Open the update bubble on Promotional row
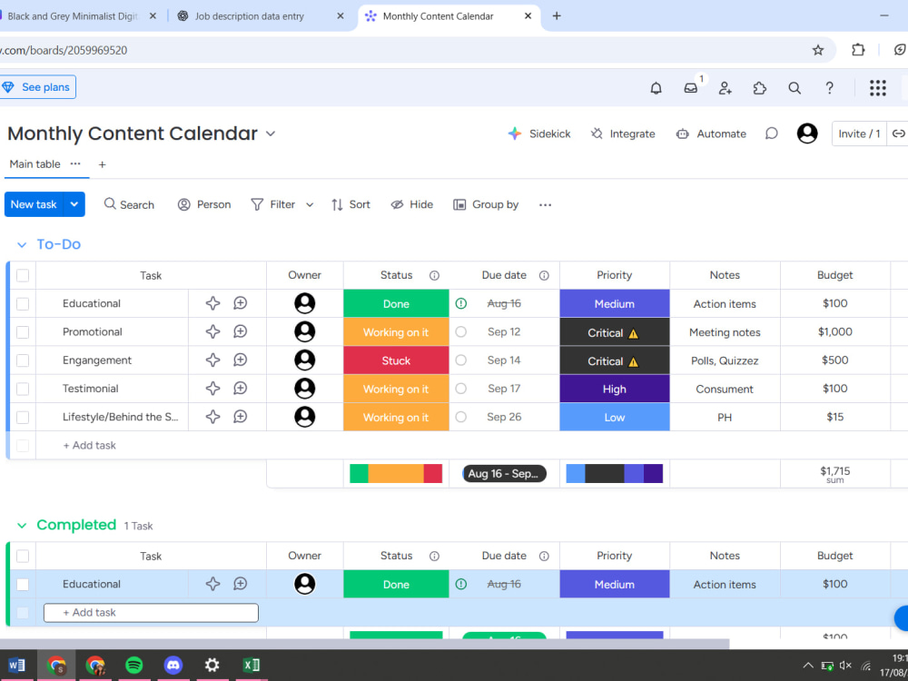This screenshot has width=908, height=681. (241, 331)
